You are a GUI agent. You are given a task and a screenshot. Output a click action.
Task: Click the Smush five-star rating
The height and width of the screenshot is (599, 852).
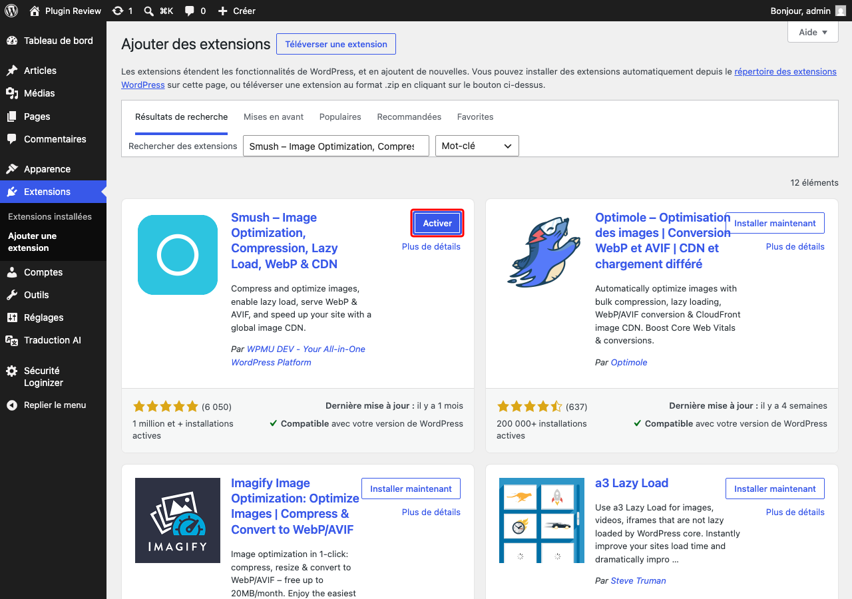[x=166, y=406]
